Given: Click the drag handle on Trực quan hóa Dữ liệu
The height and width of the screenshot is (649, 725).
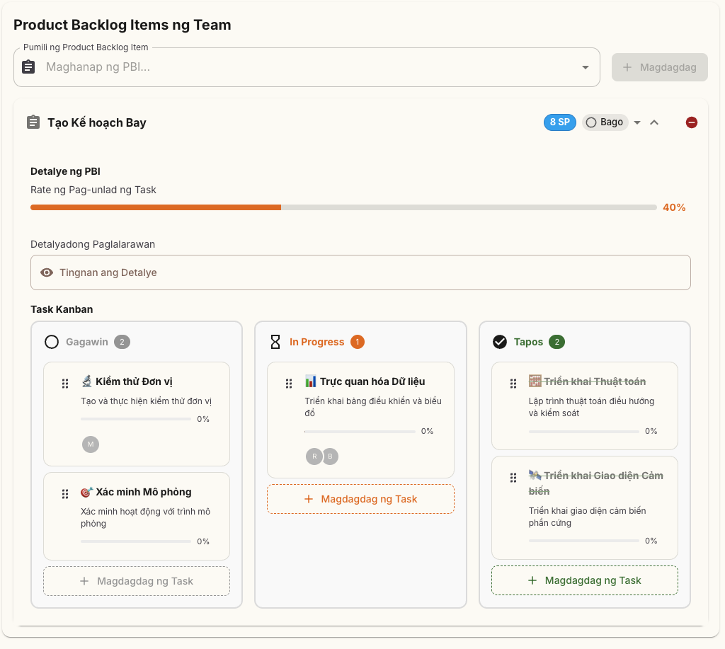Looking at the screenshot, I should 289,383.
